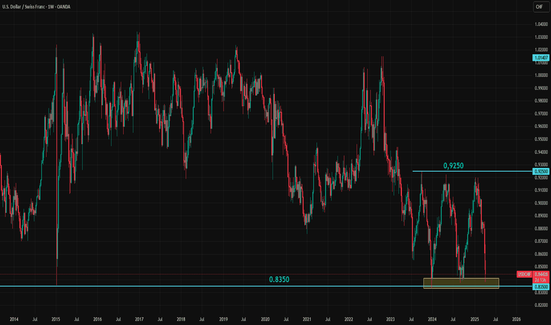Click the 0.95000 price scale label
Viewport: 551px width, 325px height.
pyautogui.click(x=541, y=139)
